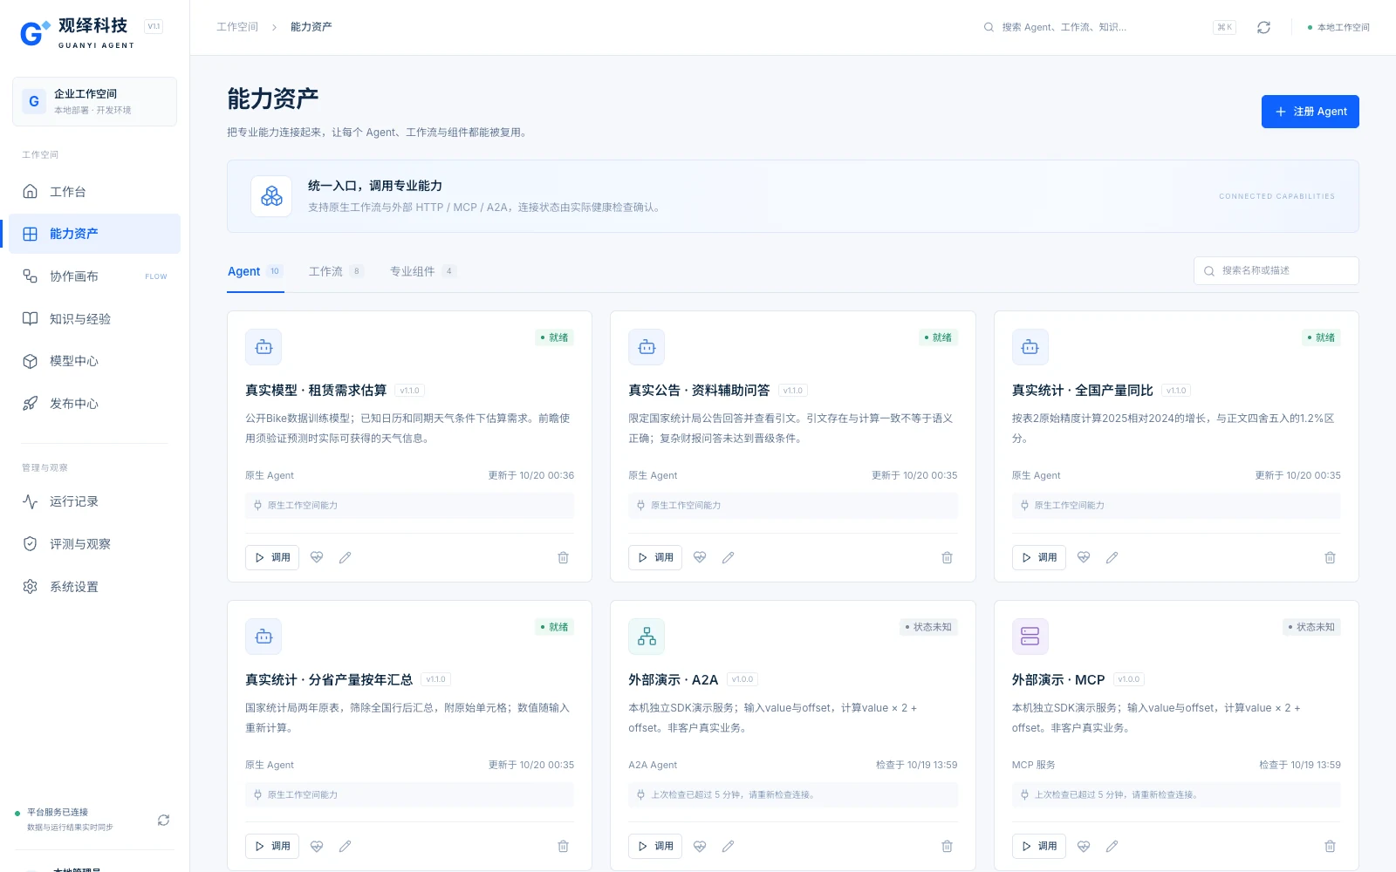Click the 外部演示·MCP server icon
The width and height of the screenshot is (1396, 872).
click(x=1030, y=637)
